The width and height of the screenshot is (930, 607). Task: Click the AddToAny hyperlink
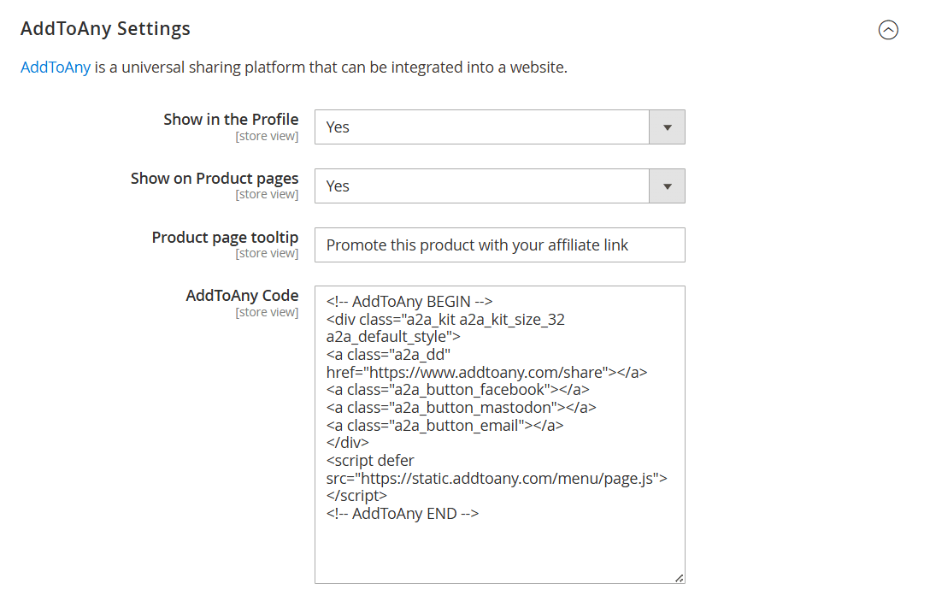coord(55,67)
